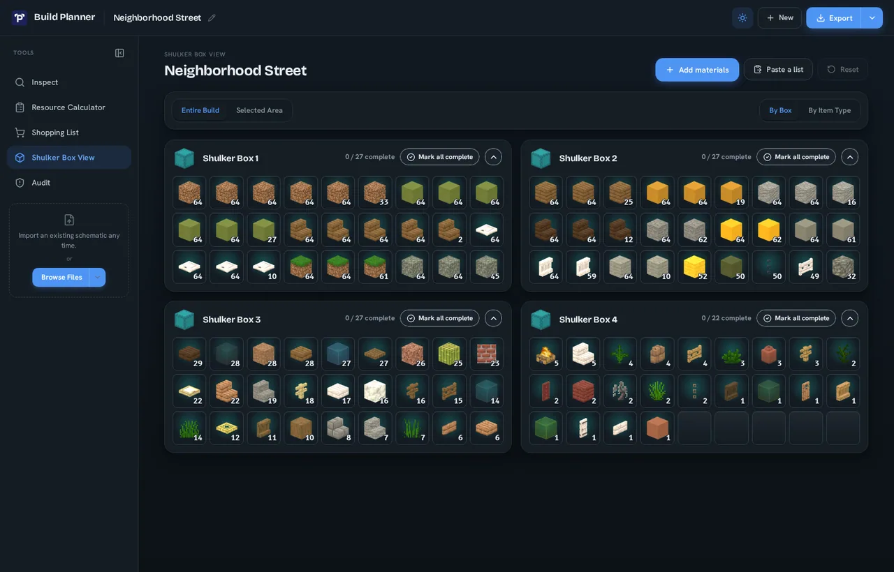Collapse Shulker Box 4 with its chevron
The height and width of the screenshot is (572, 894).
[850, 318]
